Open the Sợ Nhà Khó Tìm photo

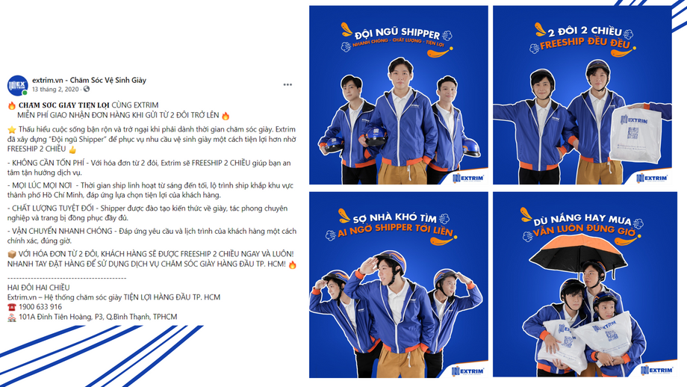[399, 285]
